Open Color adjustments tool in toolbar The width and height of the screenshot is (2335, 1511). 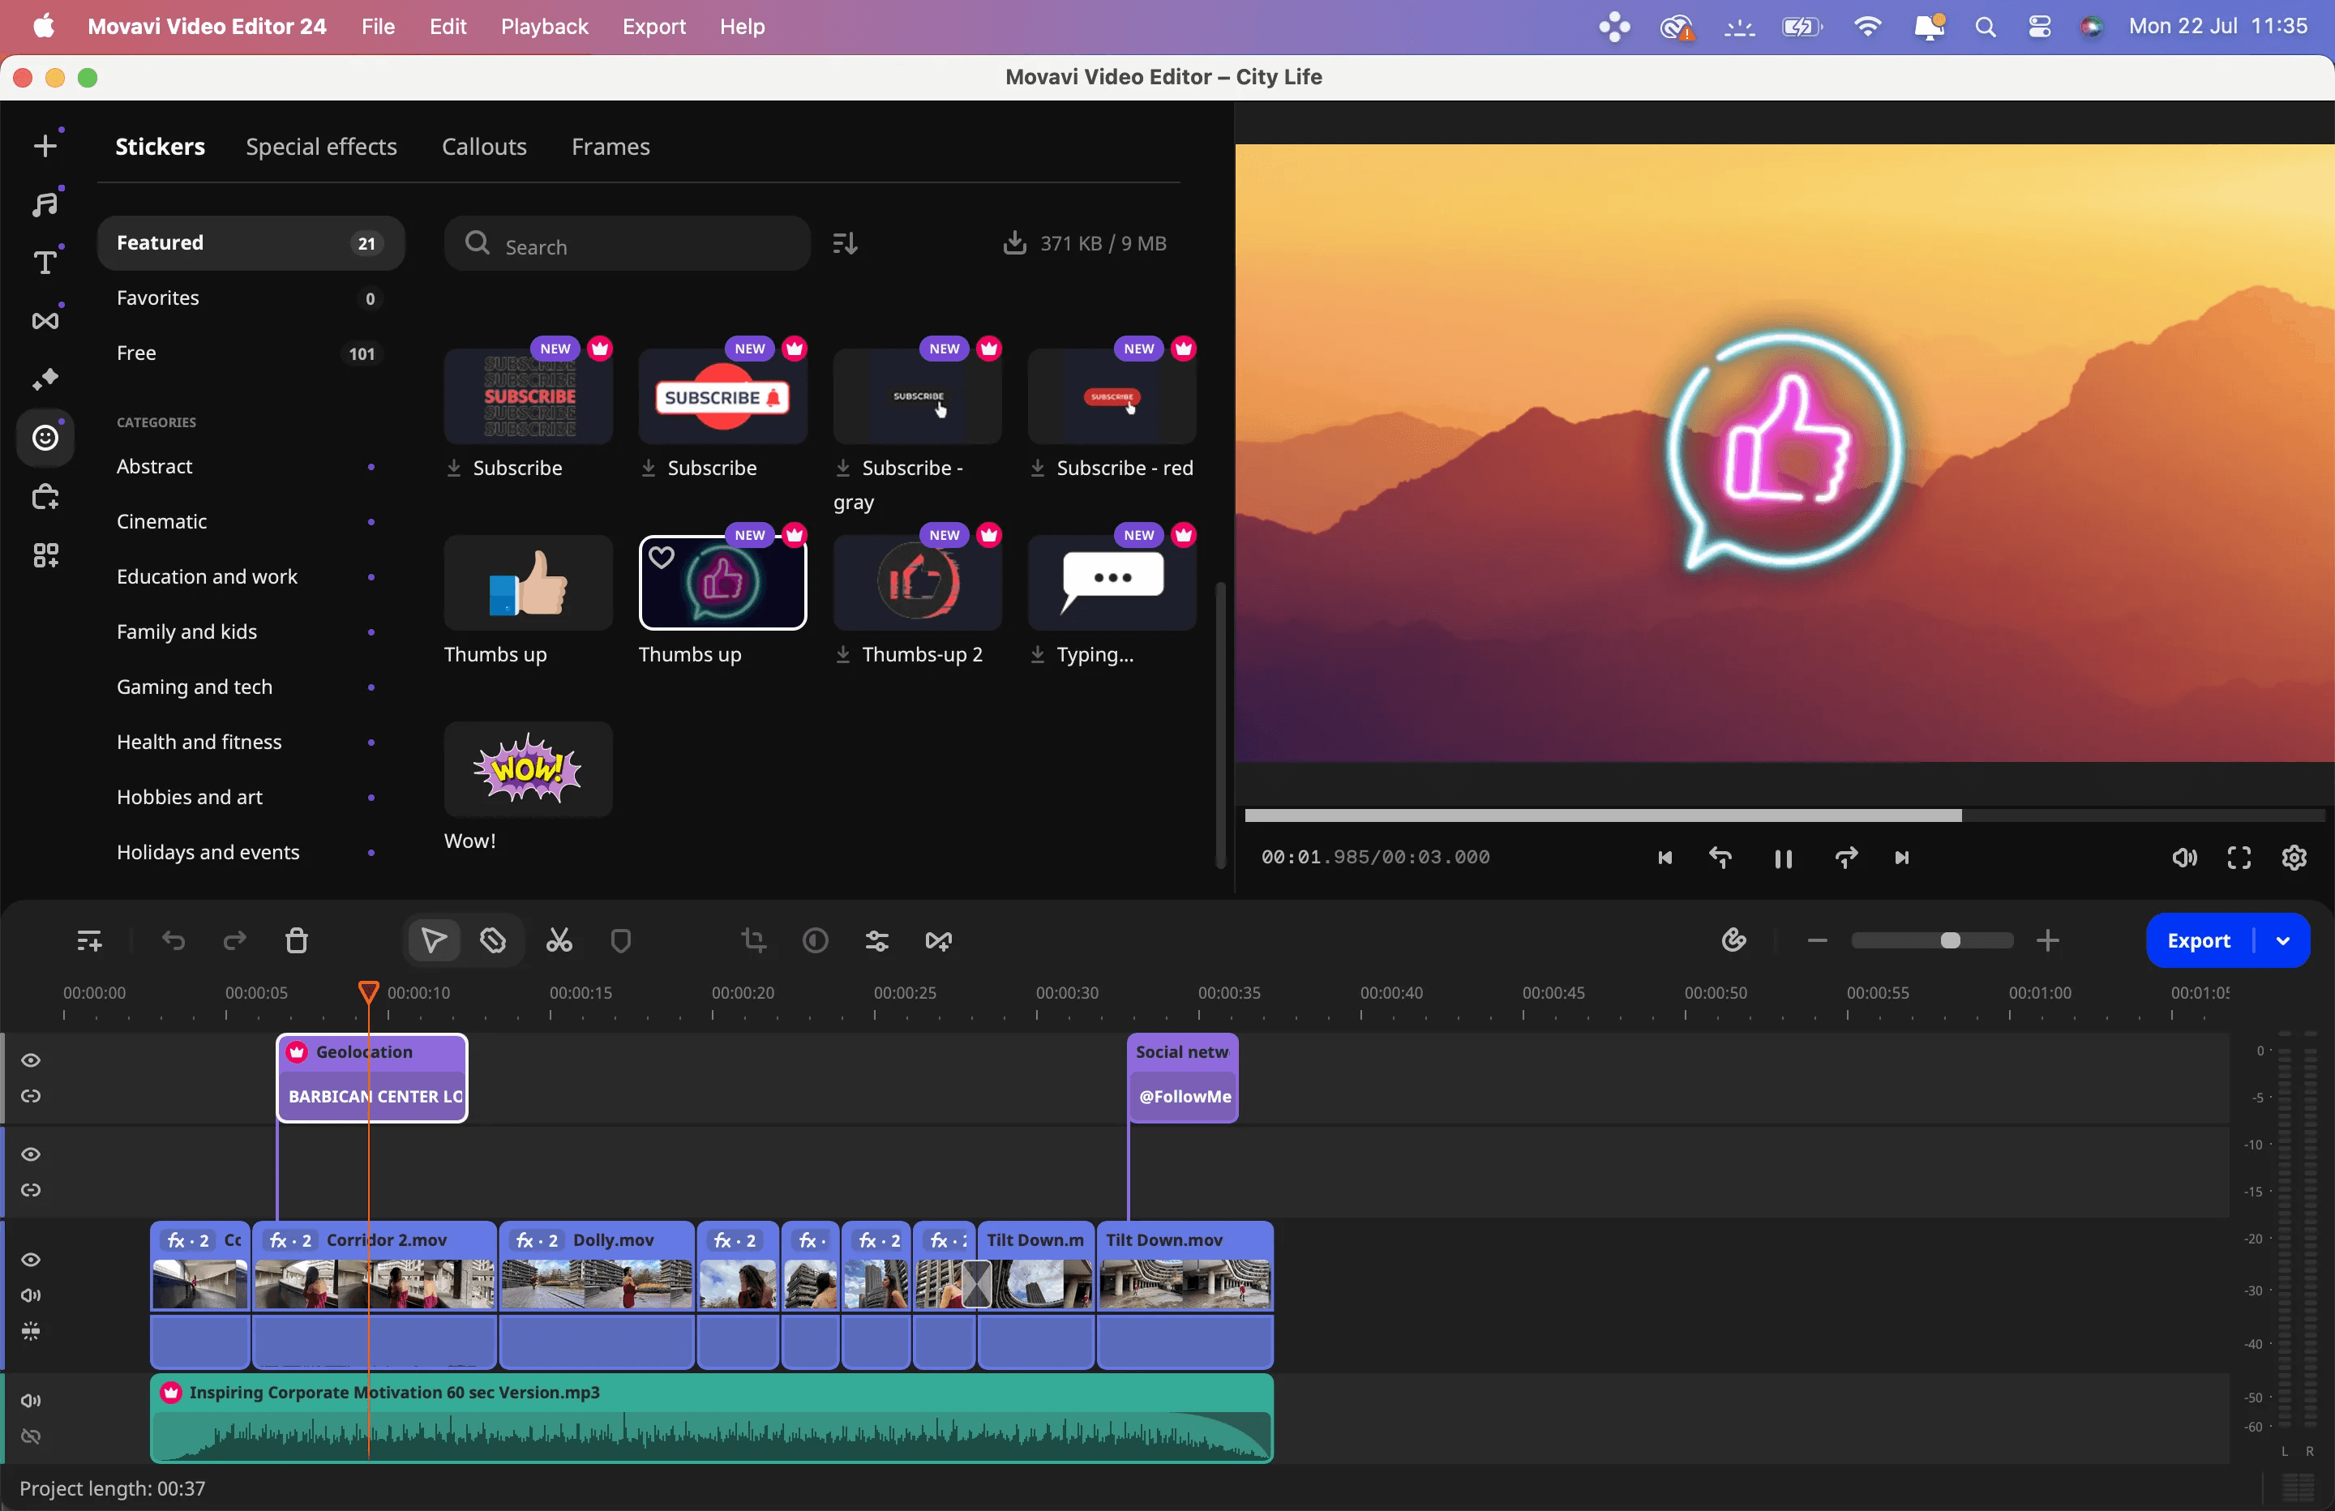816,941
